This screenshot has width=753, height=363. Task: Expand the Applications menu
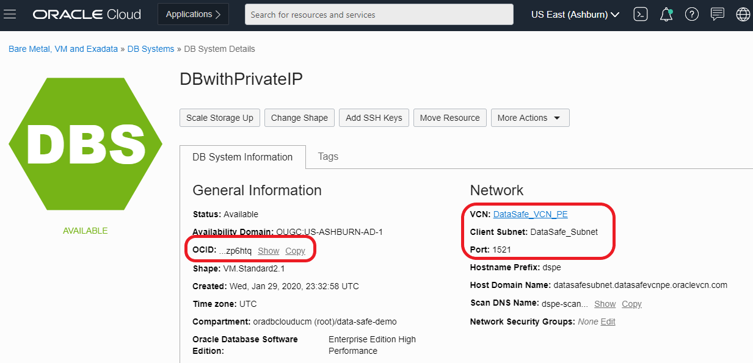click(193, 14)
